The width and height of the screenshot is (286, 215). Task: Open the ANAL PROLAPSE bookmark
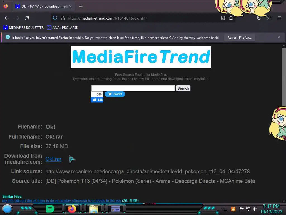(62, 28)
